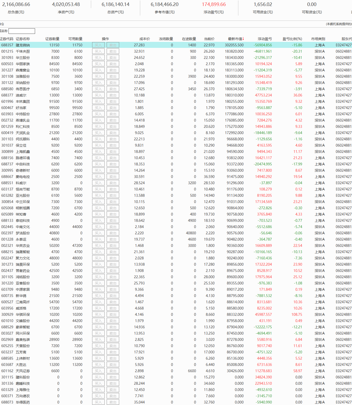Sort by 市场类别 column header
The width and height of the screenshot is (352, 405).
click(318, 39)
